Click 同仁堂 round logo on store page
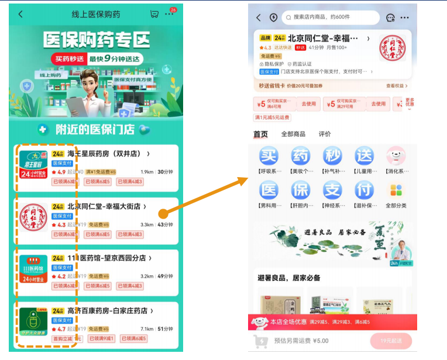Image resolution: width=447 pixels, height=360 pixels. [x=392, y=48]
